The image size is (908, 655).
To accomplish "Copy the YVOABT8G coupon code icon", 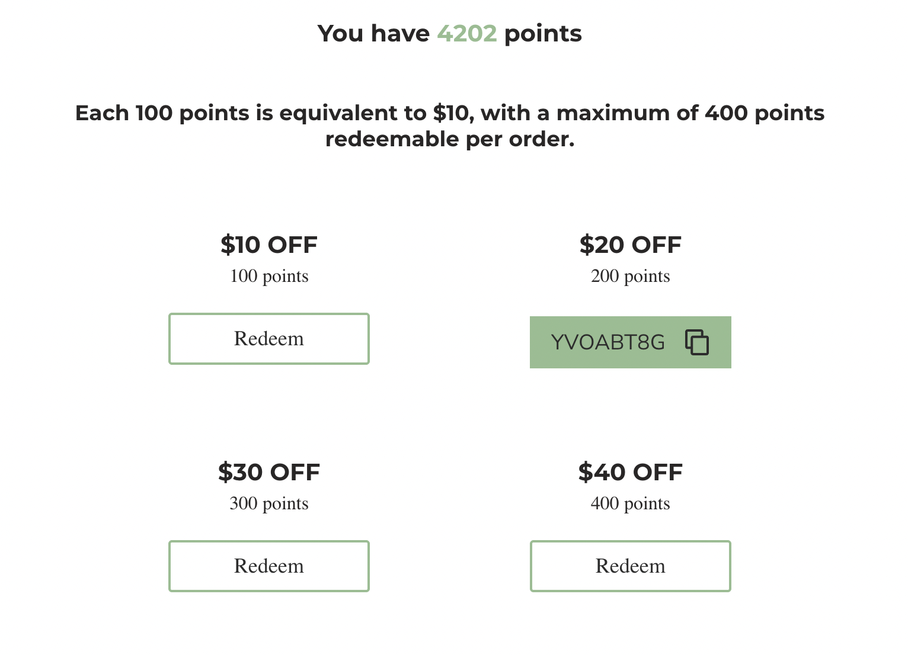I will tap(697, 342).
